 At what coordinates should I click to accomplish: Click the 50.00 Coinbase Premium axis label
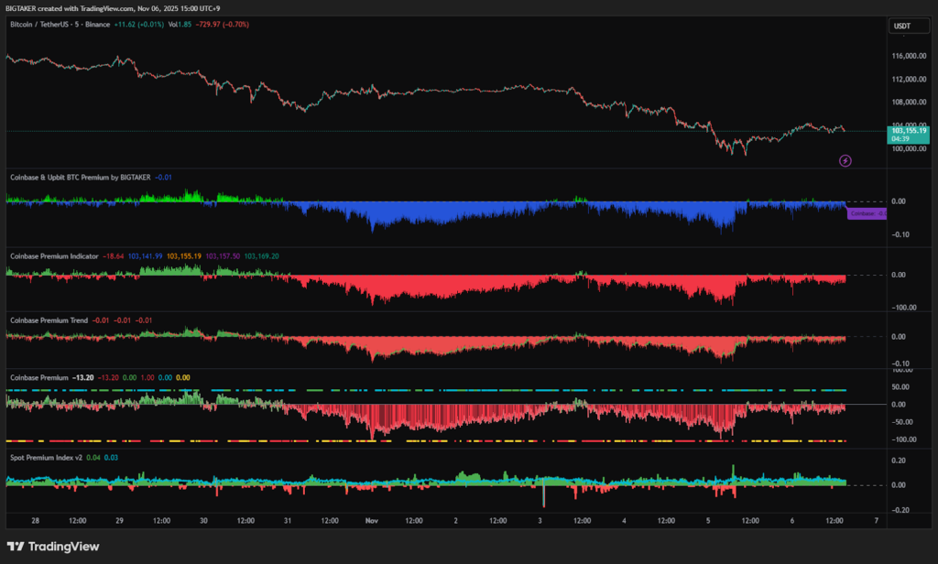[900, 387]
